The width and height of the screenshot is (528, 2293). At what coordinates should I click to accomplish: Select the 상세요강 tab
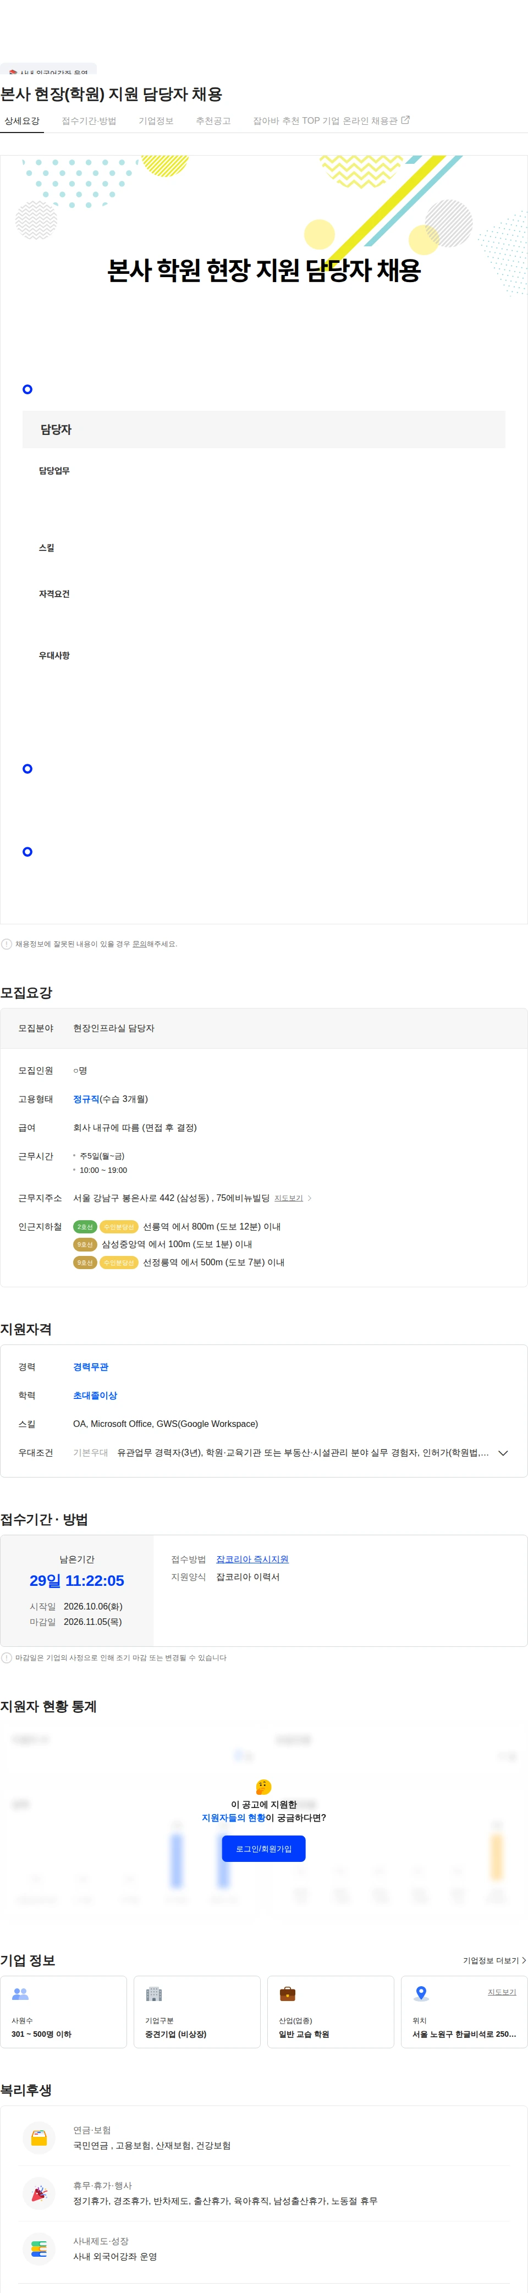[21, 121]
